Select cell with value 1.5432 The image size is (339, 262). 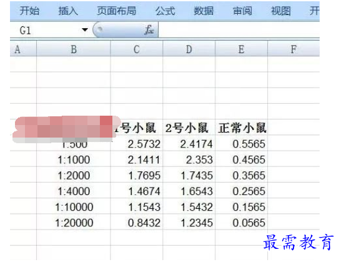coord(189,206)
